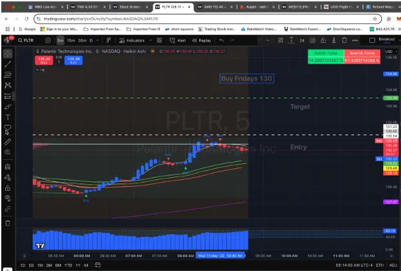Select the crosshair cursor tool
Viewport: 401px width, 271px height.
[x=8, y=53]
